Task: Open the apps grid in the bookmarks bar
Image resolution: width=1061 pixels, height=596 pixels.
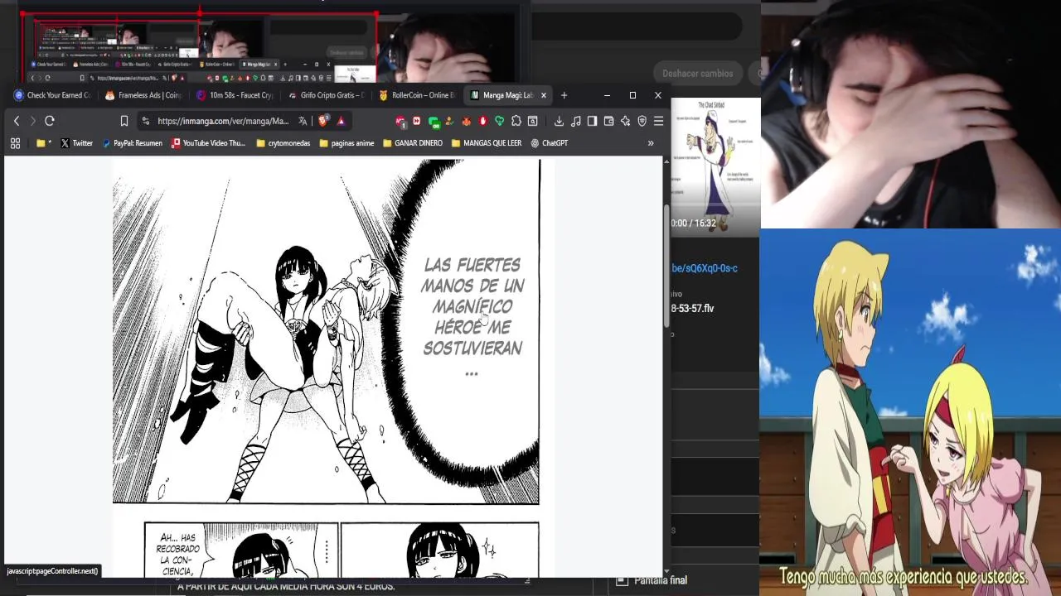Action: pyautogui.click(x=15, y=143)
